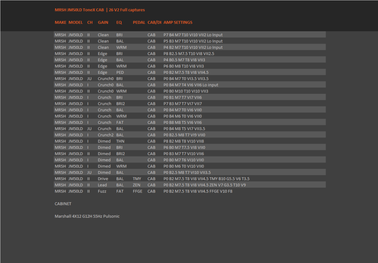Select settings 'P0 B3 M7 T7 VI10 VII6'
378x263 pixels.
click(x=183, y=154)
